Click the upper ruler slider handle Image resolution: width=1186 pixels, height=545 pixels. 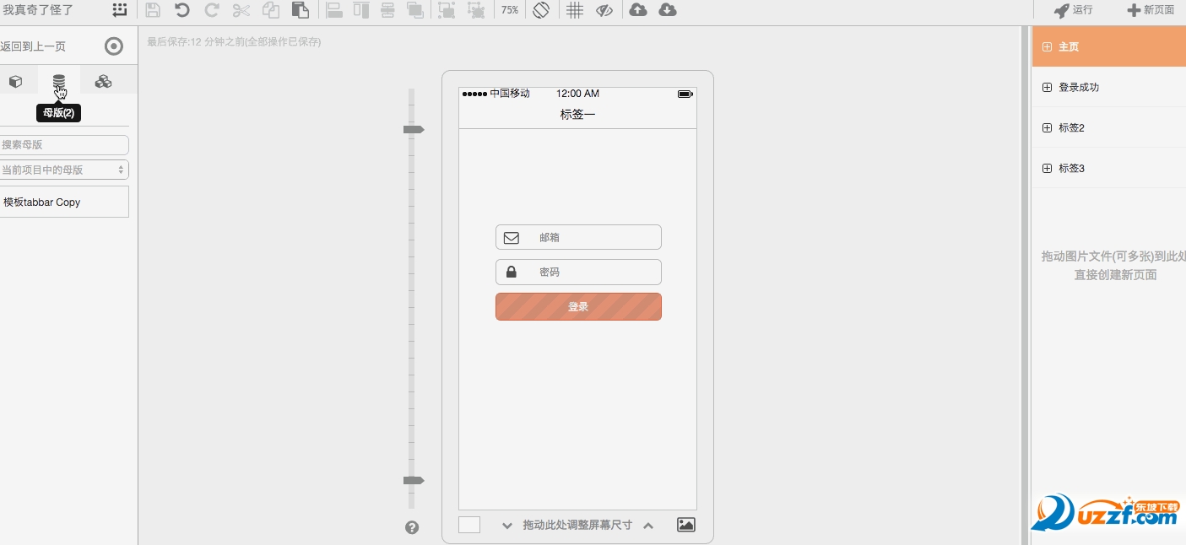pos(414,130)
